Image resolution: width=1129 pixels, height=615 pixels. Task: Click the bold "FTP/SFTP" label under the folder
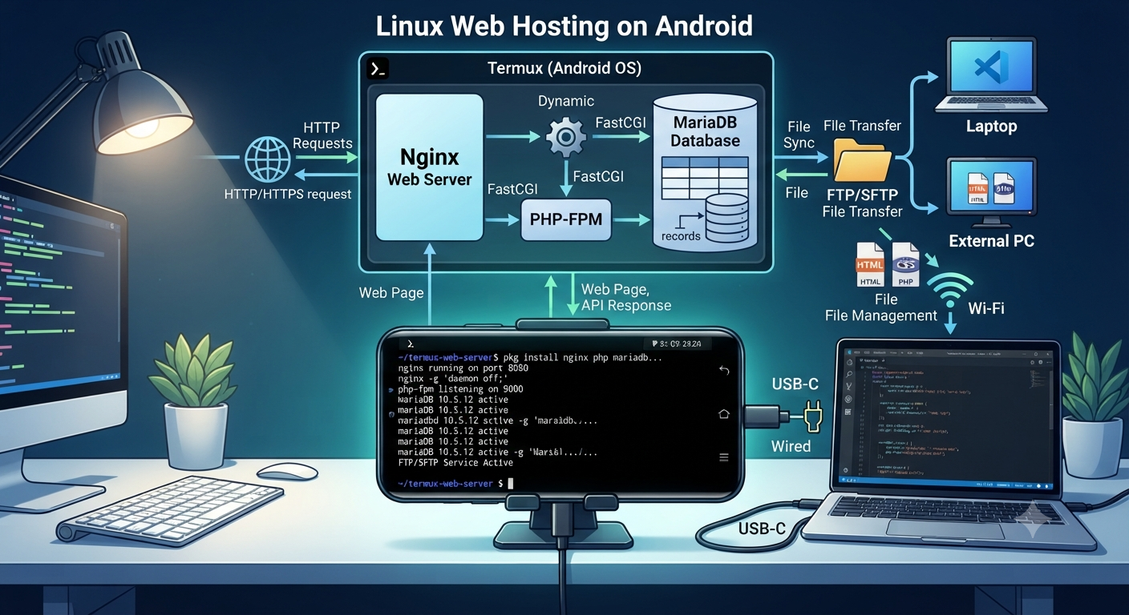[862, 195]
